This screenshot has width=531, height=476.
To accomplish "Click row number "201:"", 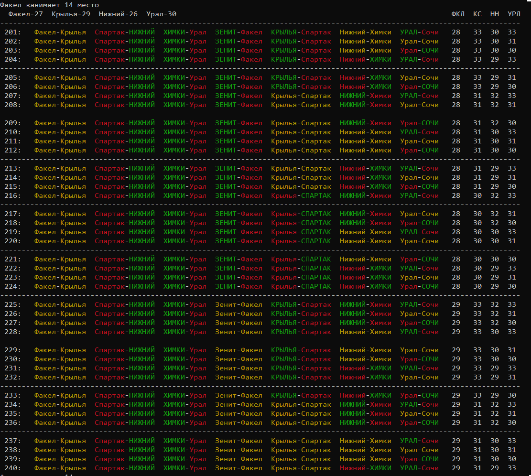I will point(13,32).
